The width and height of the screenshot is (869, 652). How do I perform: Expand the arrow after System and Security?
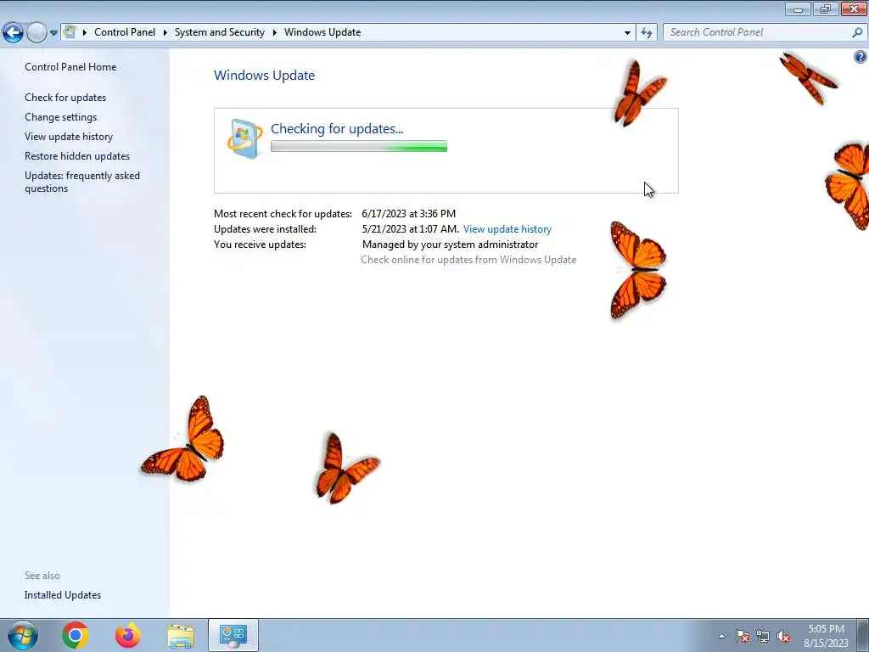click(x=274, y=32)
